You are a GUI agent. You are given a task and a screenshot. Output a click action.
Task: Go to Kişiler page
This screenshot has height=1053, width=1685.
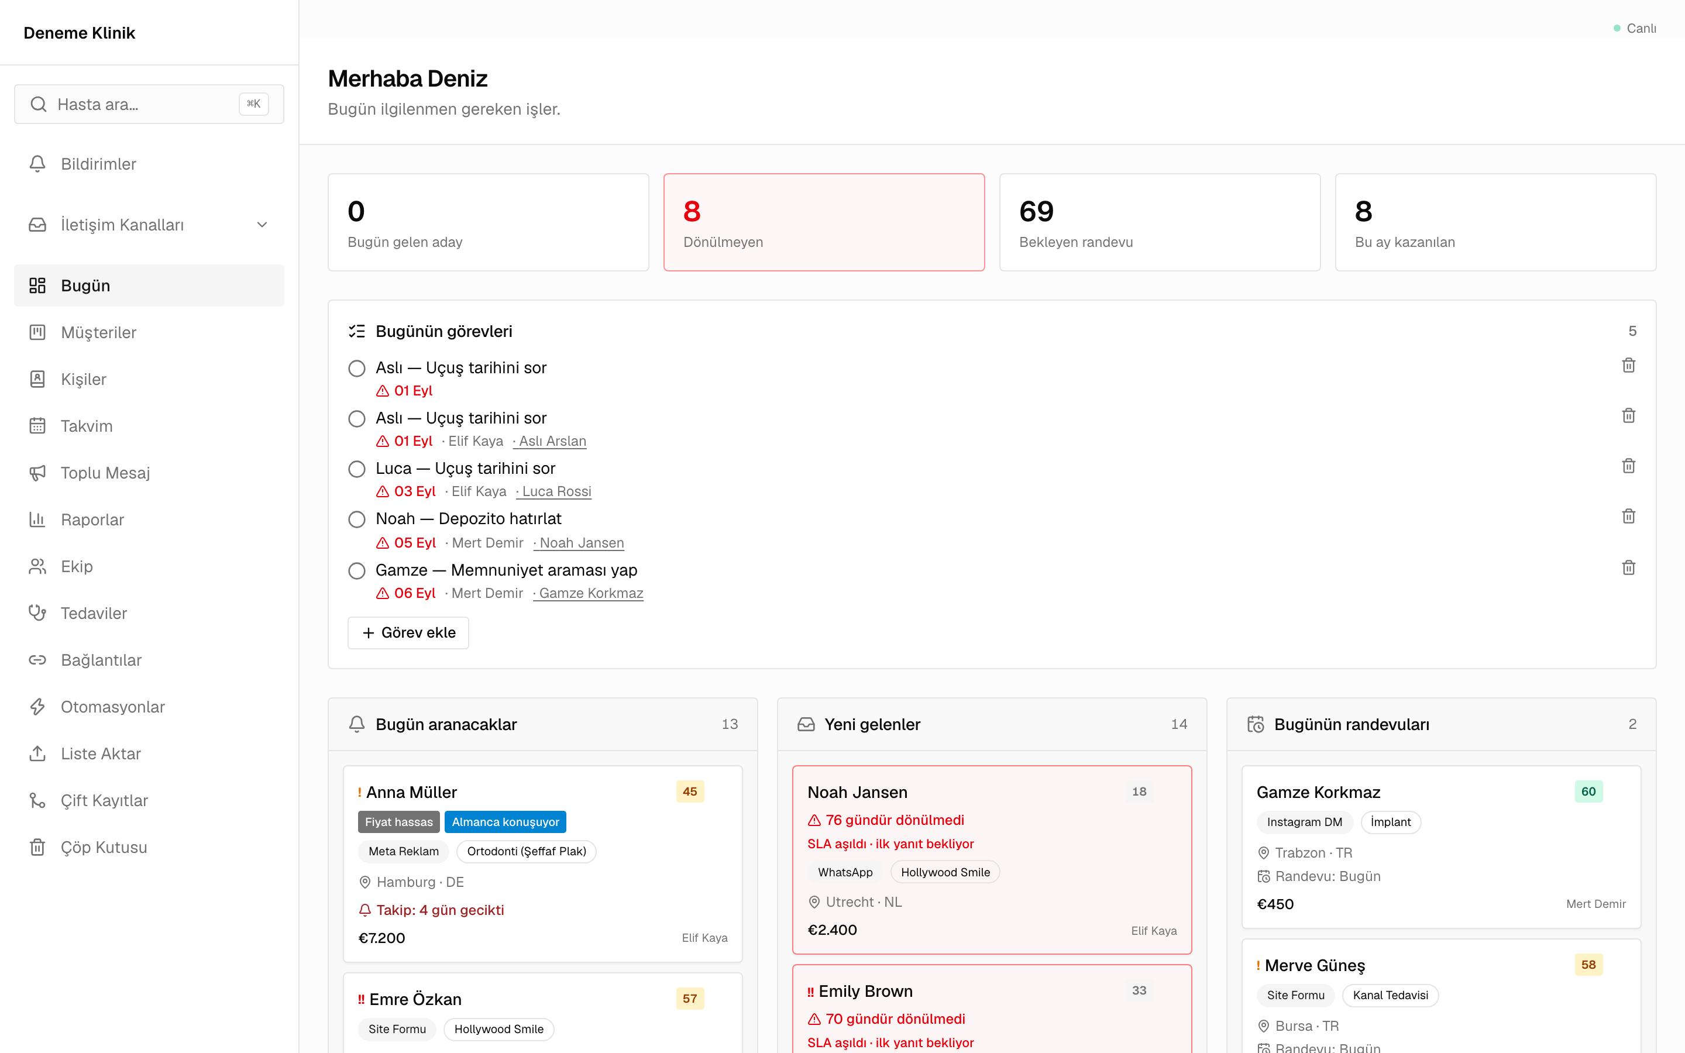click(149, 379)
